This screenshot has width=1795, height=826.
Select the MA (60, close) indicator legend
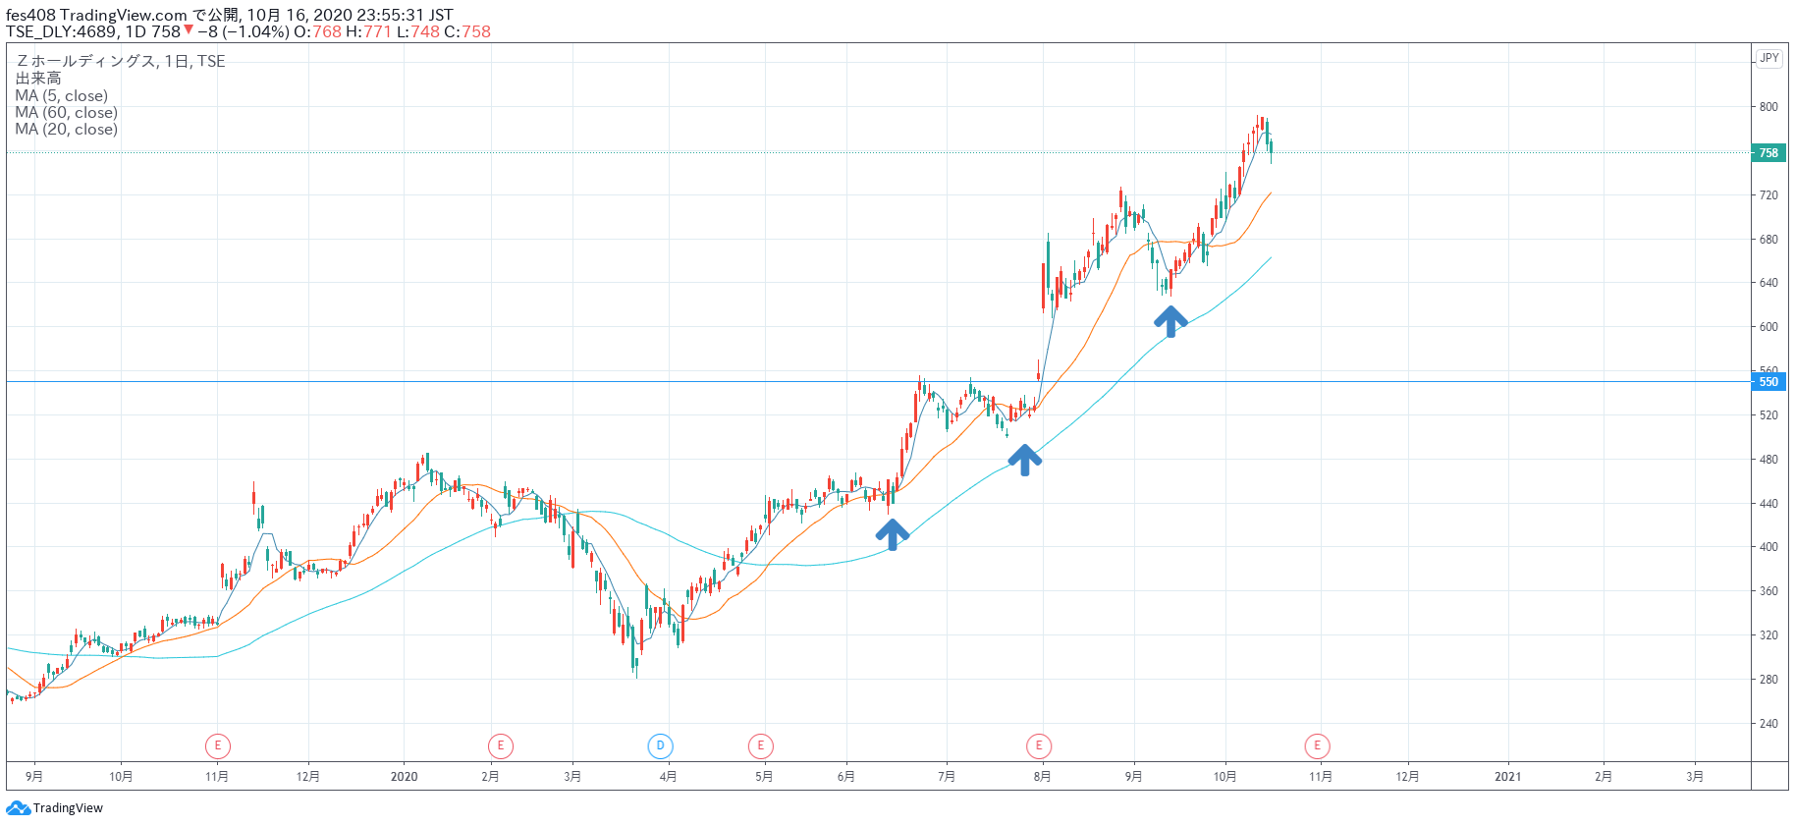(67, 113)
